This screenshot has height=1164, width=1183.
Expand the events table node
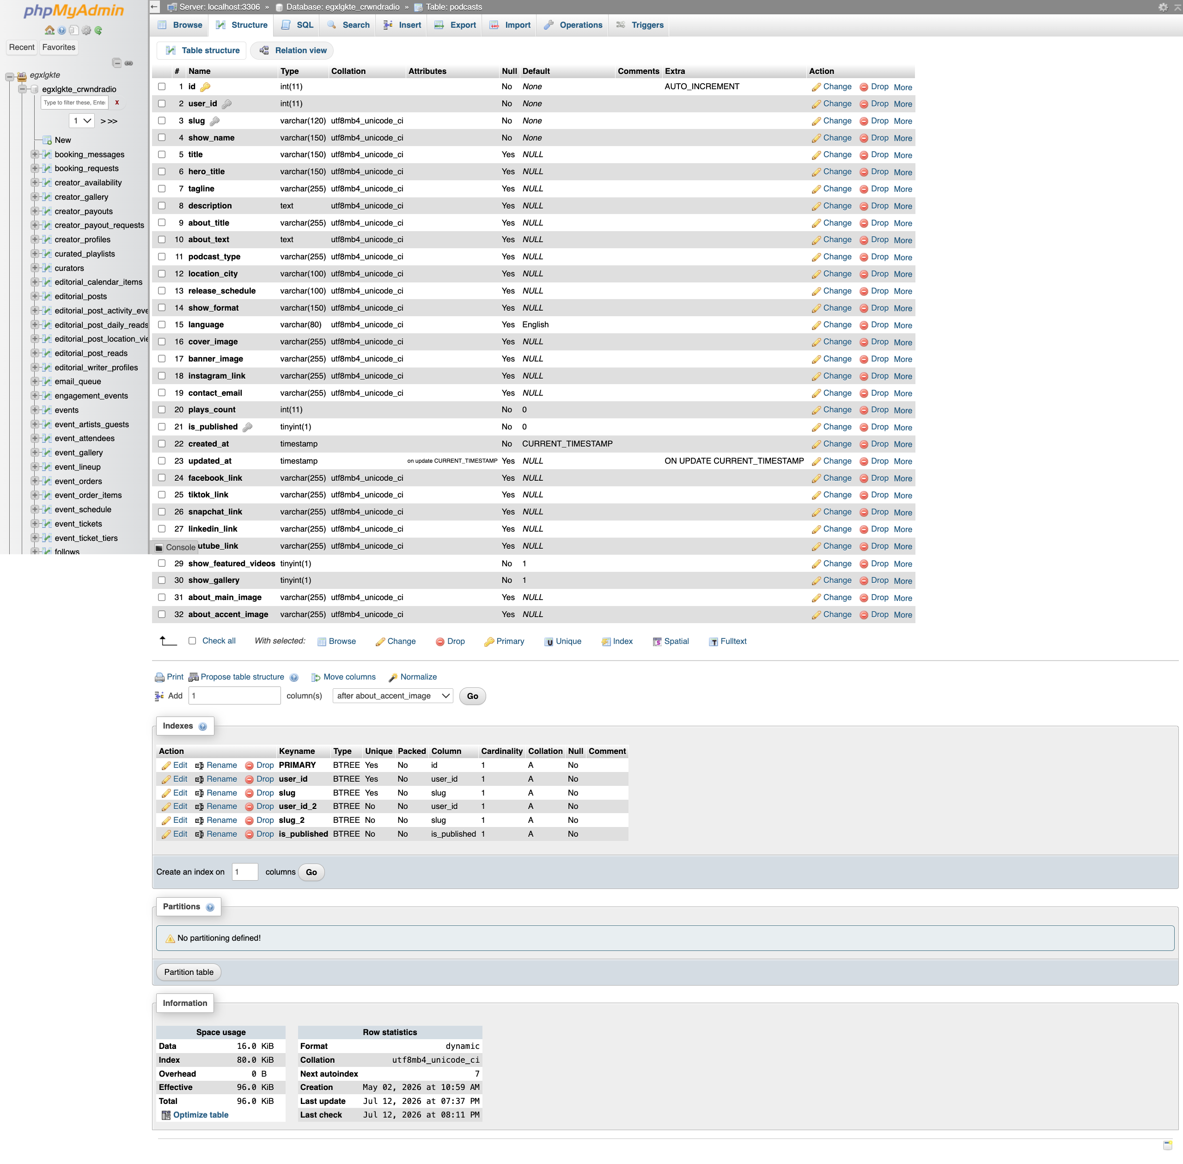[x=35, y=410]
